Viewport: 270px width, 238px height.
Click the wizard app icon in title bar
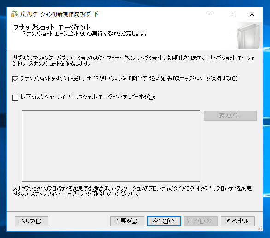click(14, 14)
